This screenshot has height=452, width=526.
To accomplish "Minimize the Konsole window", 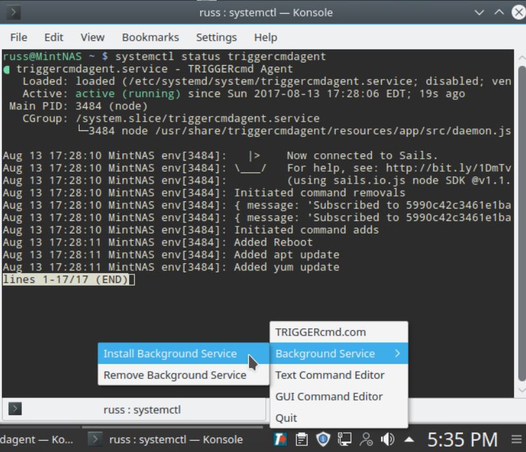I will coord(479,13).
